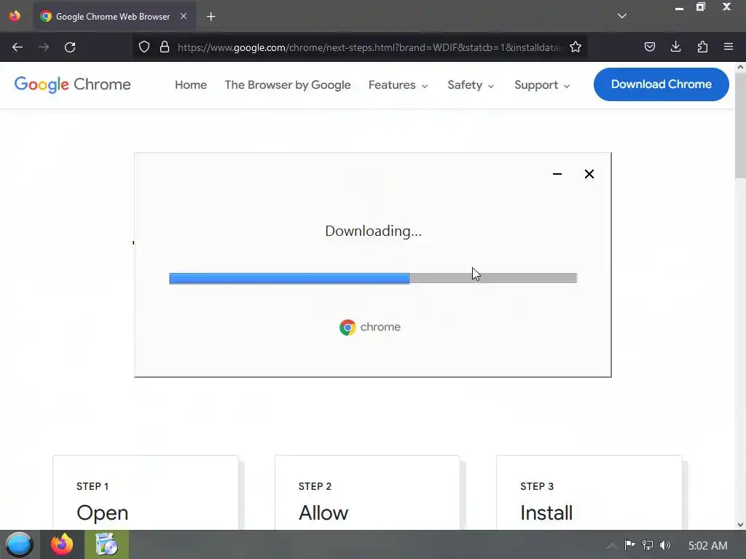Close the Google Chrome Web Browser tab
Image resolution: width=746 pixels, height=559 pixels.
pos(184,16)
